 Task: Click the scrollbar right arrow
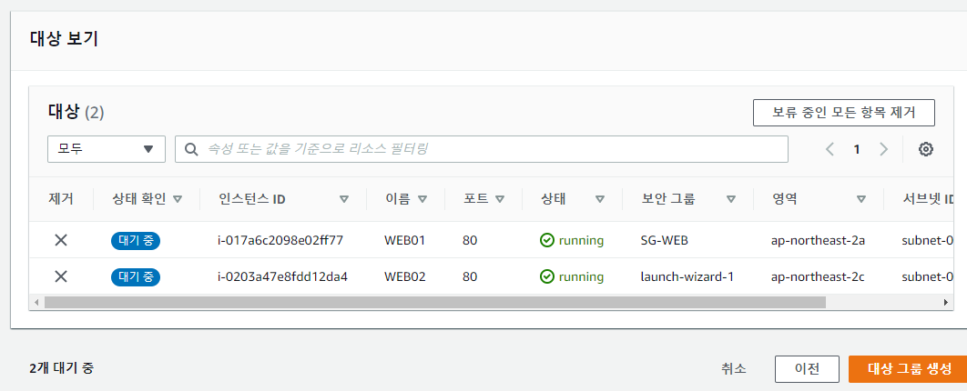[x=945, y=302]
